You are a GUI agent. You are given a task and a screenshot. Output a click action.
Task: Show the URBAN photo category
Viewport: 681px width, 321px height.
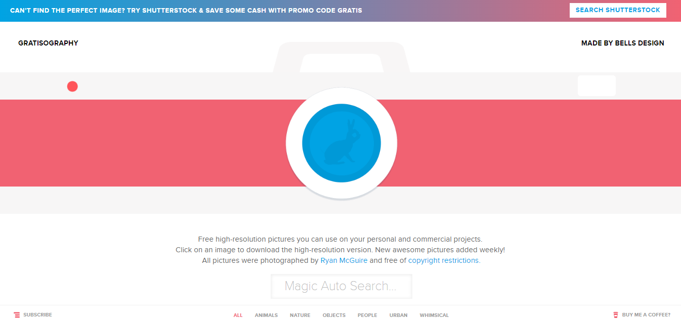(x=398, y=315)
